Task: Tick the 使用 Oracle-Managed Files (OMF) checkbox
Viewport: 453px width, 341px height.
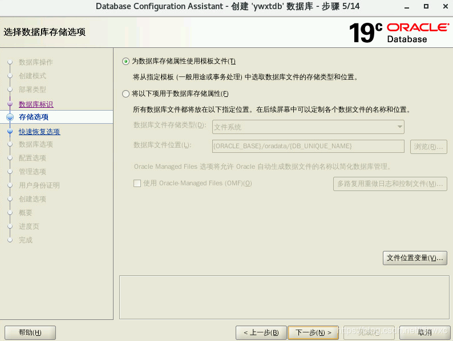Action: point(137,184)
